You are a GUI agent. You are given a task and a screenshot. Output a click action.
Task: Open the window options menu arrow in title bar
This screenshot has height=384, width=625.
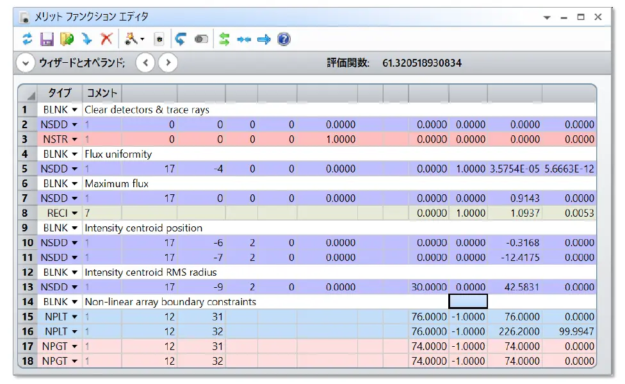(547, 18)
